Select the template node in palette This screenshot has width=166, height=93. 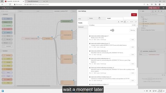click(7, 69)
